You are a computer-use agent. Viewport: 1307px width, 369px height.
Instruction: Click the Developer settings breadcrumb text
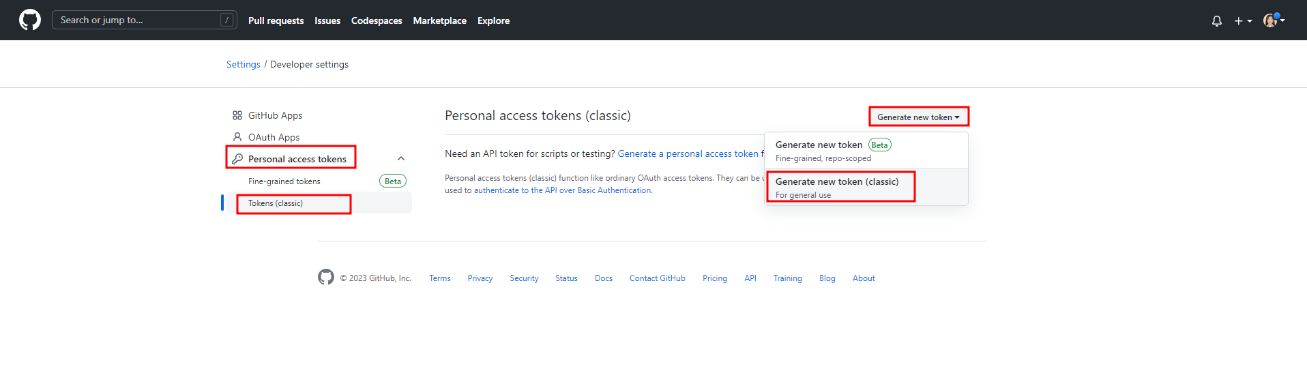309,64
